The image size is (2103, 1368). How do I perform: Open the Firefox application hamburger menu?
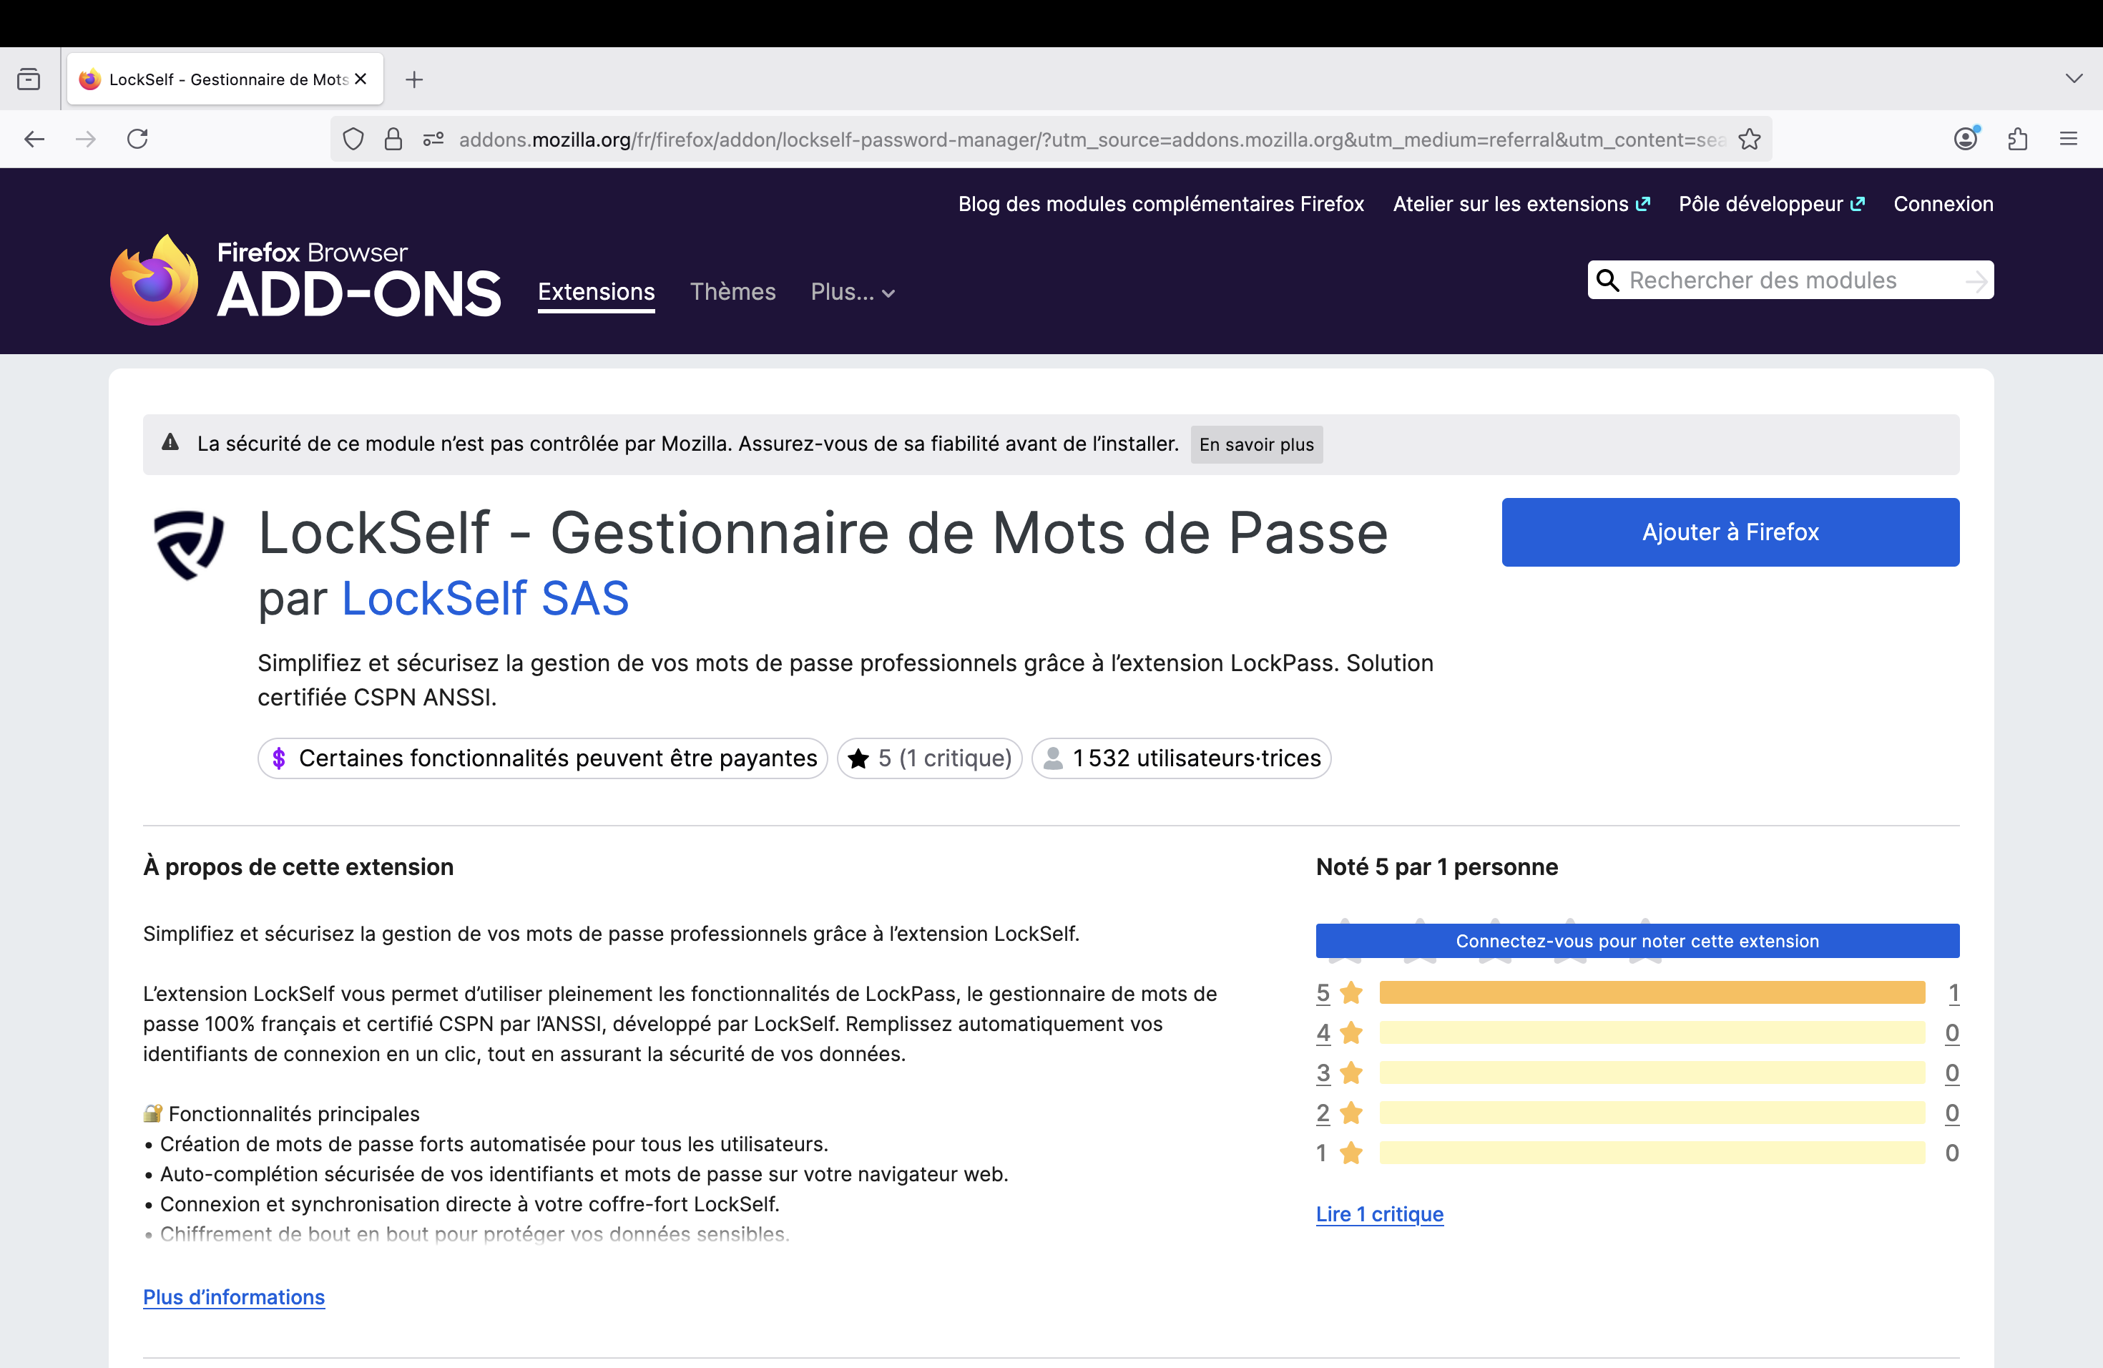pyautogui.click(x=2069, y=139)
